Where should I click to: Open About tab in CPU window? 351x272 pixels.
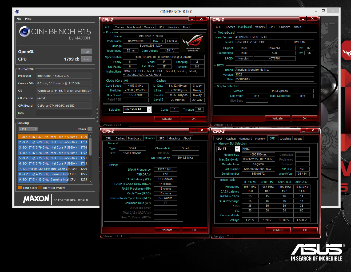tap(186, 27)
